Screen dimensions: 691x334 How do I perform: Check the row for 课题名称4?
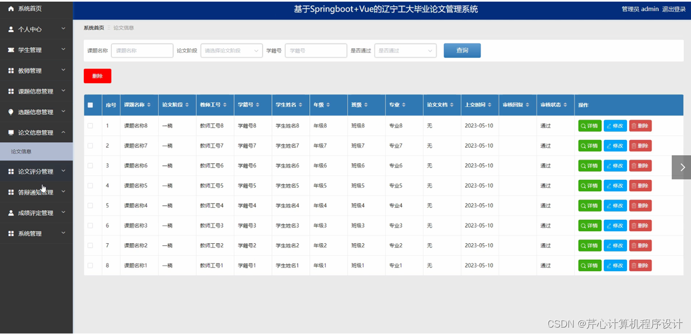pos(90,205)
